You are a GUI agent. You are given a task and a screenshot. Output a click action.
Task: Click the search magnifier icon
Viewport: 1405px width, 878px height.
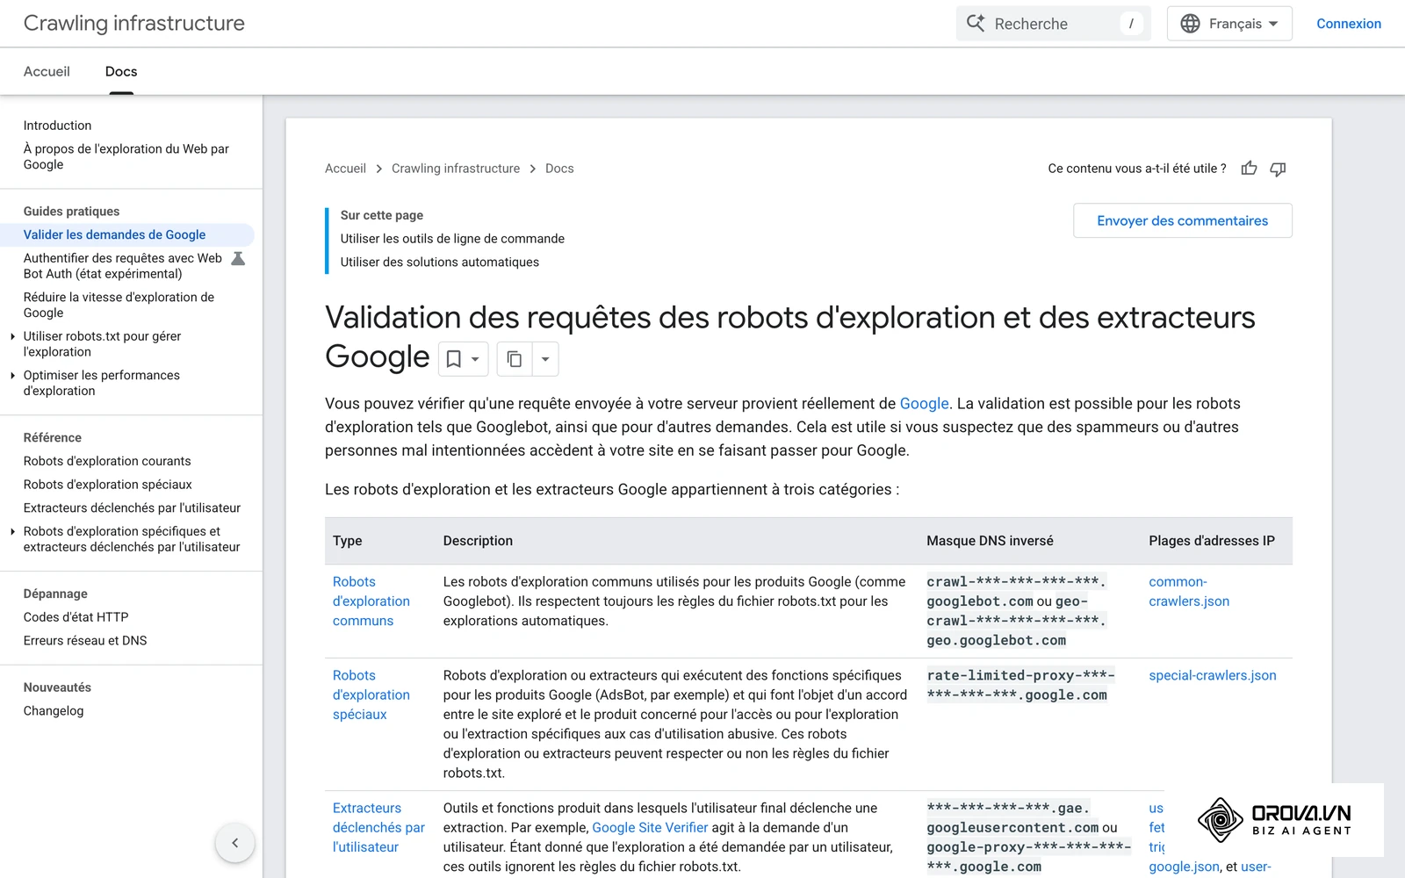(x=976, y=24)
